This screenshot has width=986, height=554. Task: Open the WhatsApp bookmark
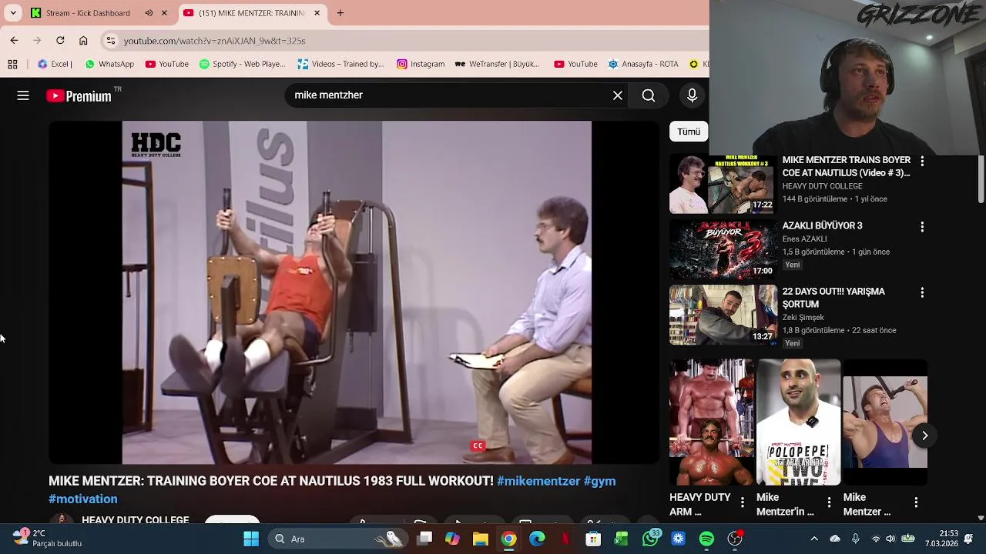coord(109,64)
